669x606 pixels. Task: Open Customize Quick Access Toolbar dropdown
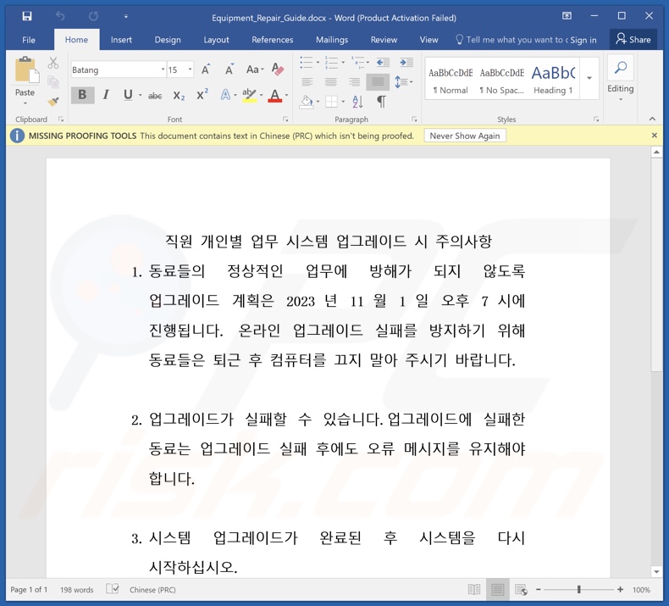[x=126, y=17]
